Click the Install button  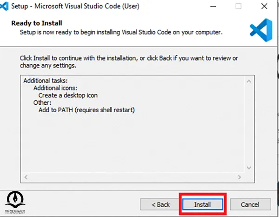202,204
